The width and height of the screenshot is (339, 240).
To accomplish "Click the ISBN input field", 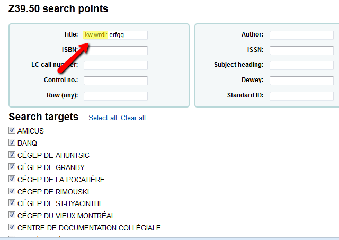I will coord(115,50).
